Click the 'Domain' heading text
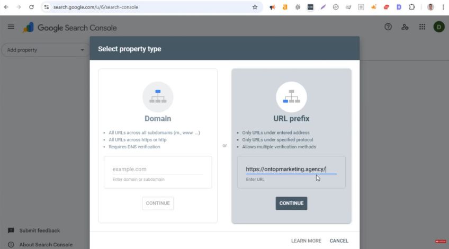 [x=158, y=118]
